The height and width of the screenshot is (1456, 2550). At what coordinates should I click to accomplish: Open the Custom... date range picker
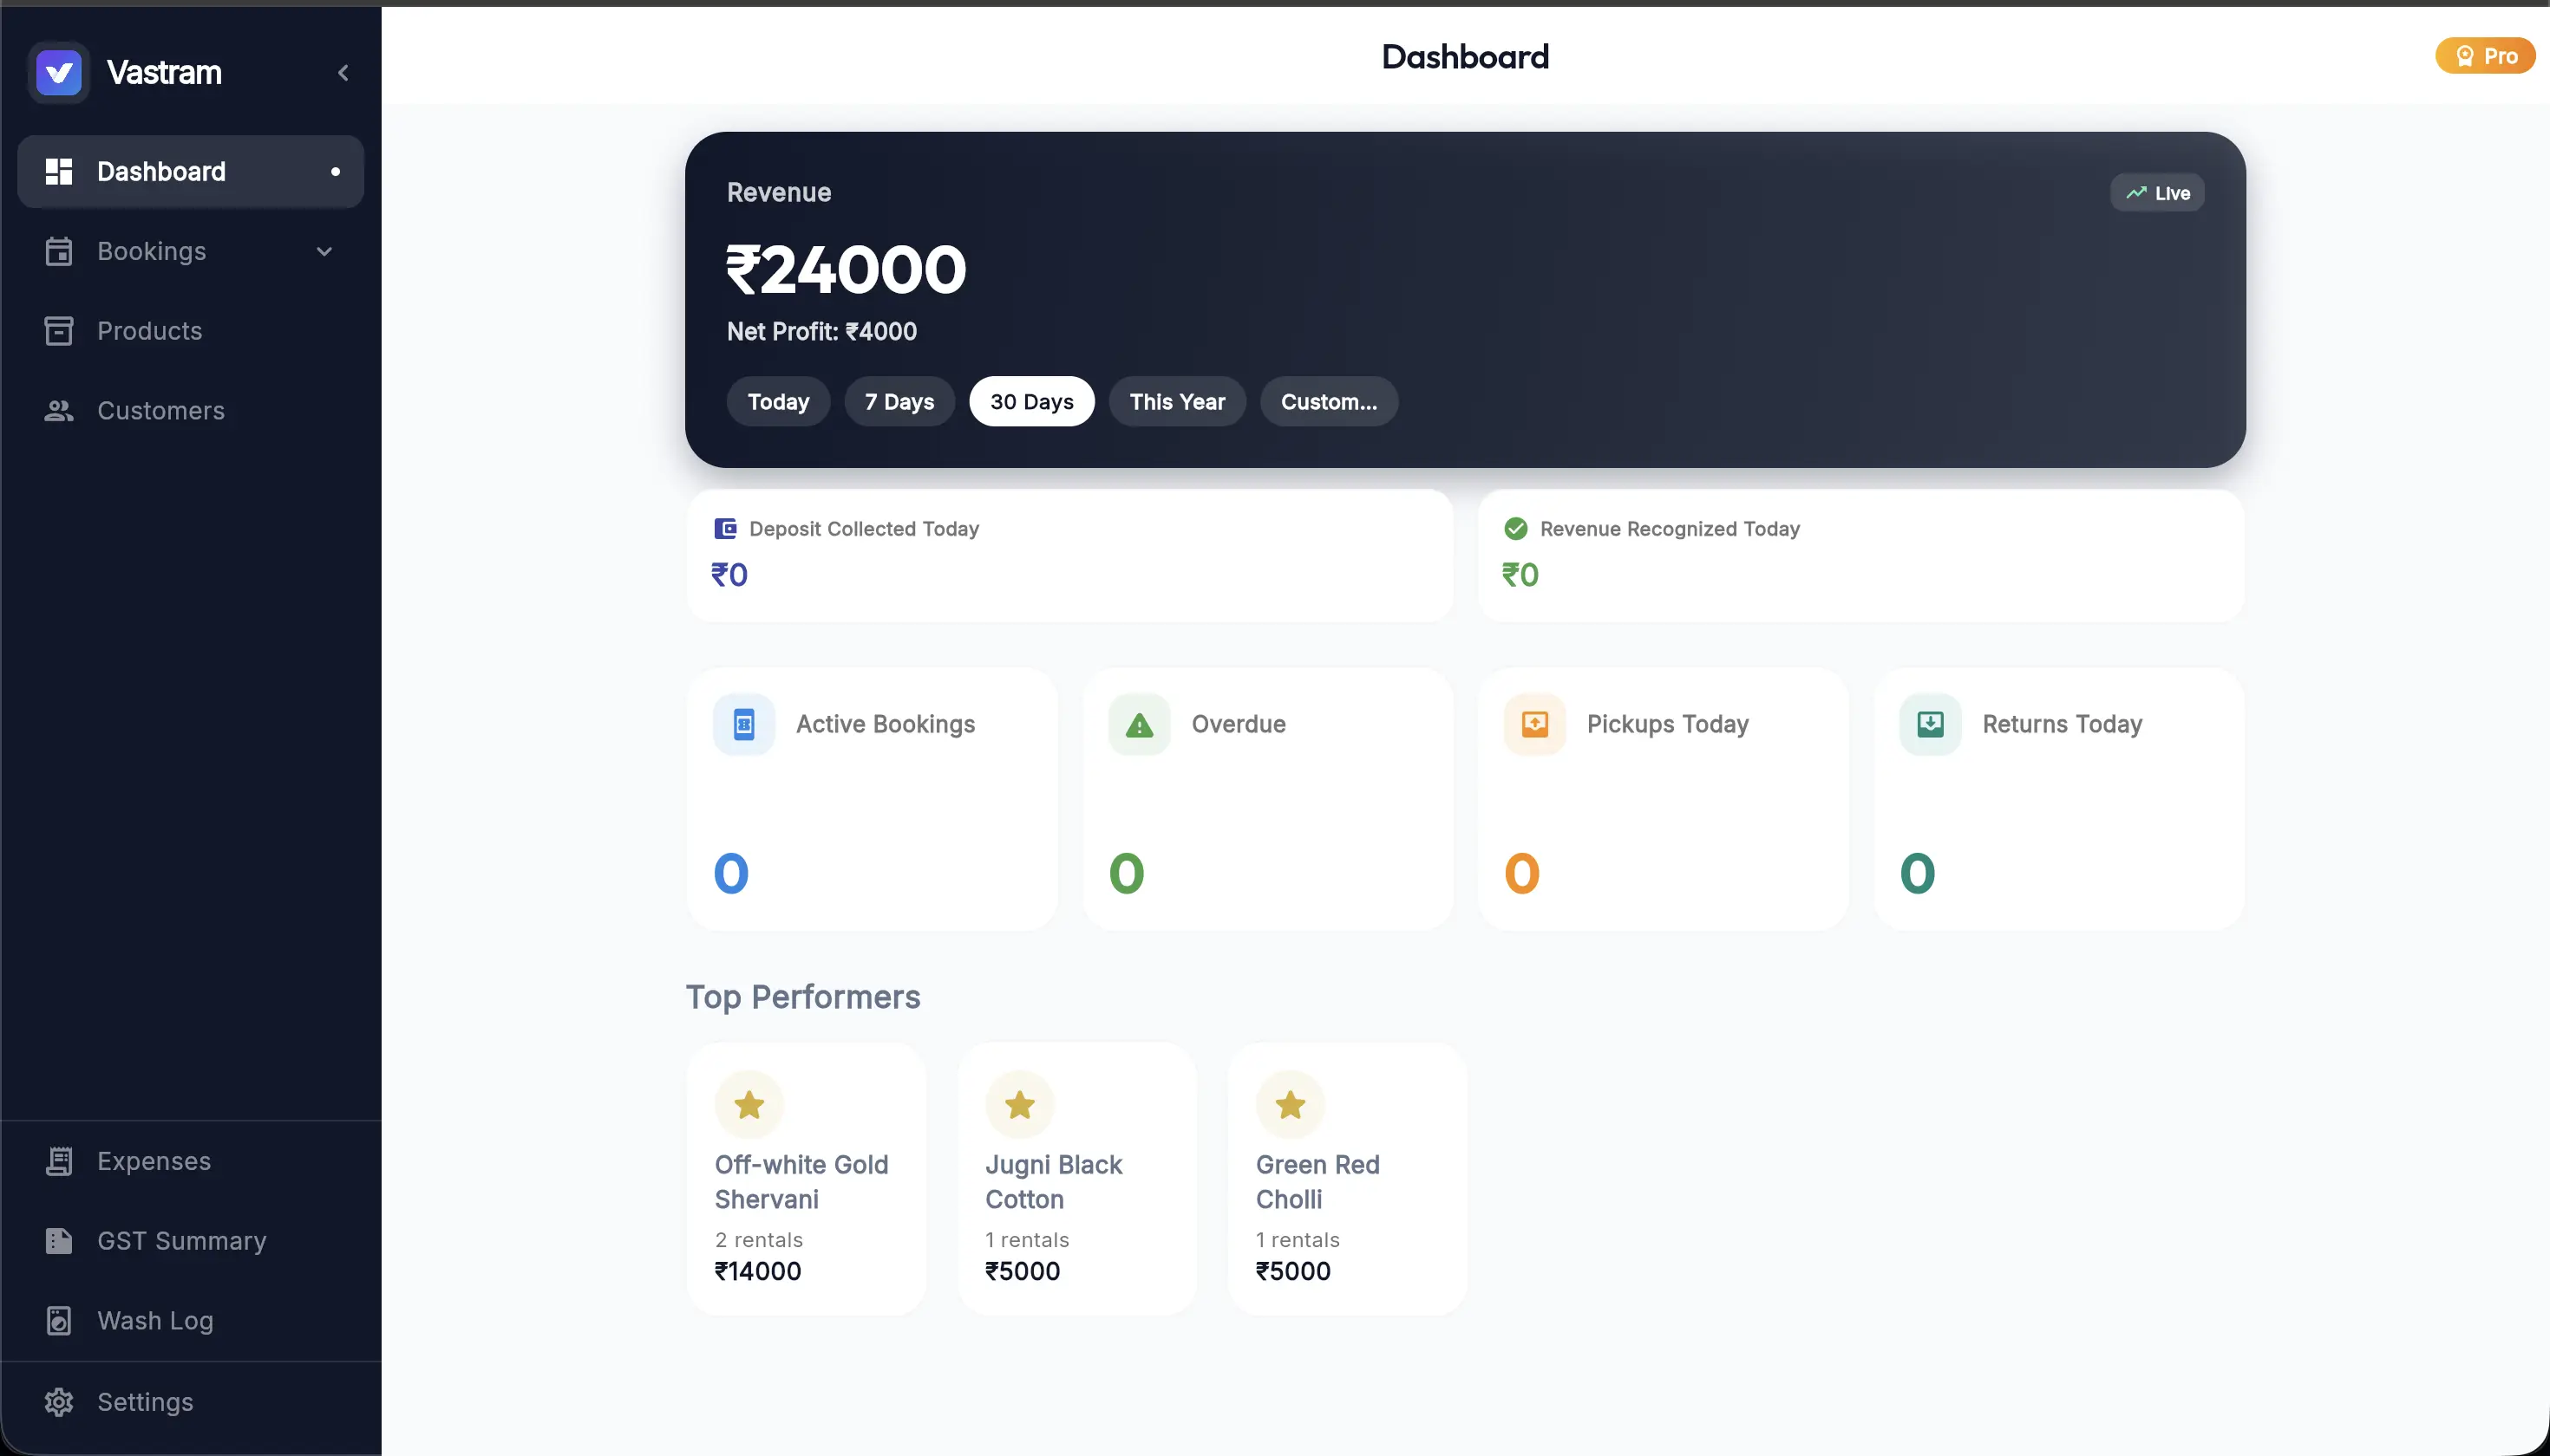[1328, 402]
